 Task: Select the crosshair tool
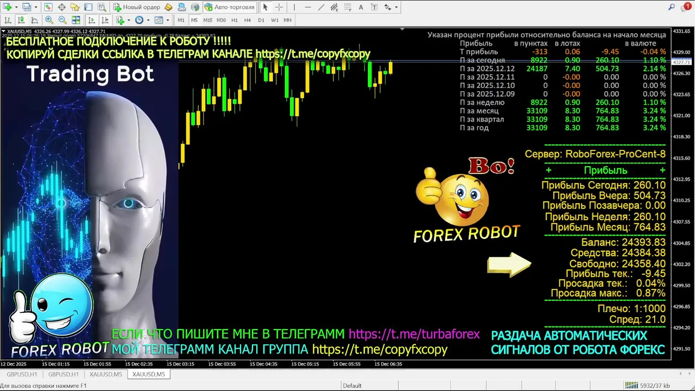click(279, 7)
